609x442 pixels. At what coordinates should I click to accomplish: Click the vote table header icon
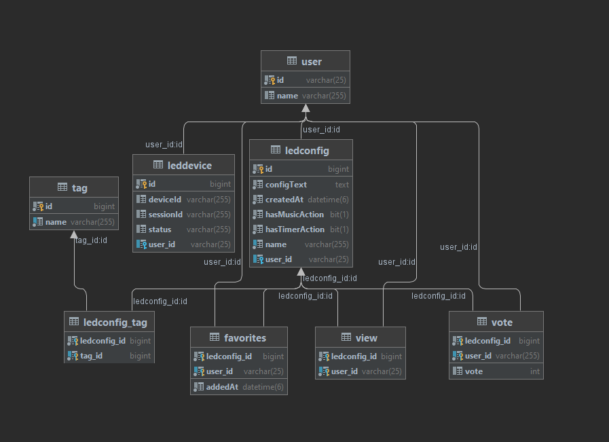point(482,322)
